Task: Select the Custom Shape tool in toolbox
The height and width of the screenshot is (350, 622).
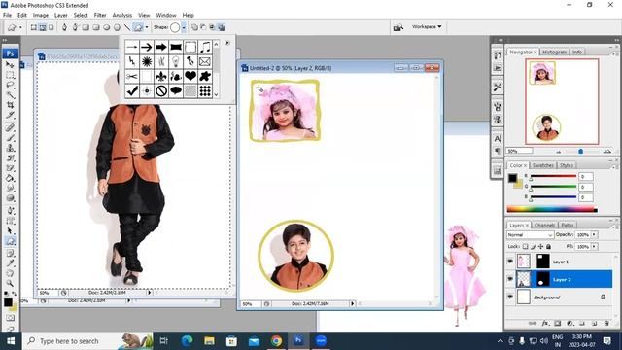Action: (x=10, y=241)
